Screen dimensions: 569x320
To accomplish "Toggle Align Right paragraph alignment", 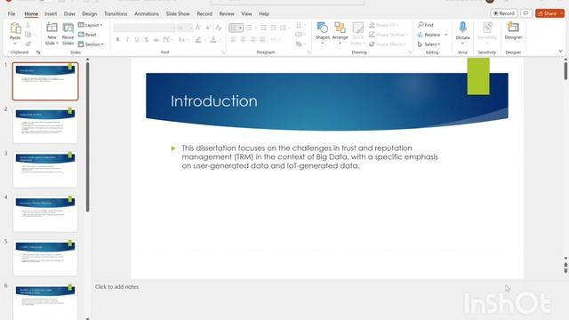I will click(x=252, y=39).
